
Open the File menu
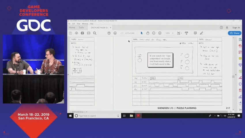click(69, 24)
